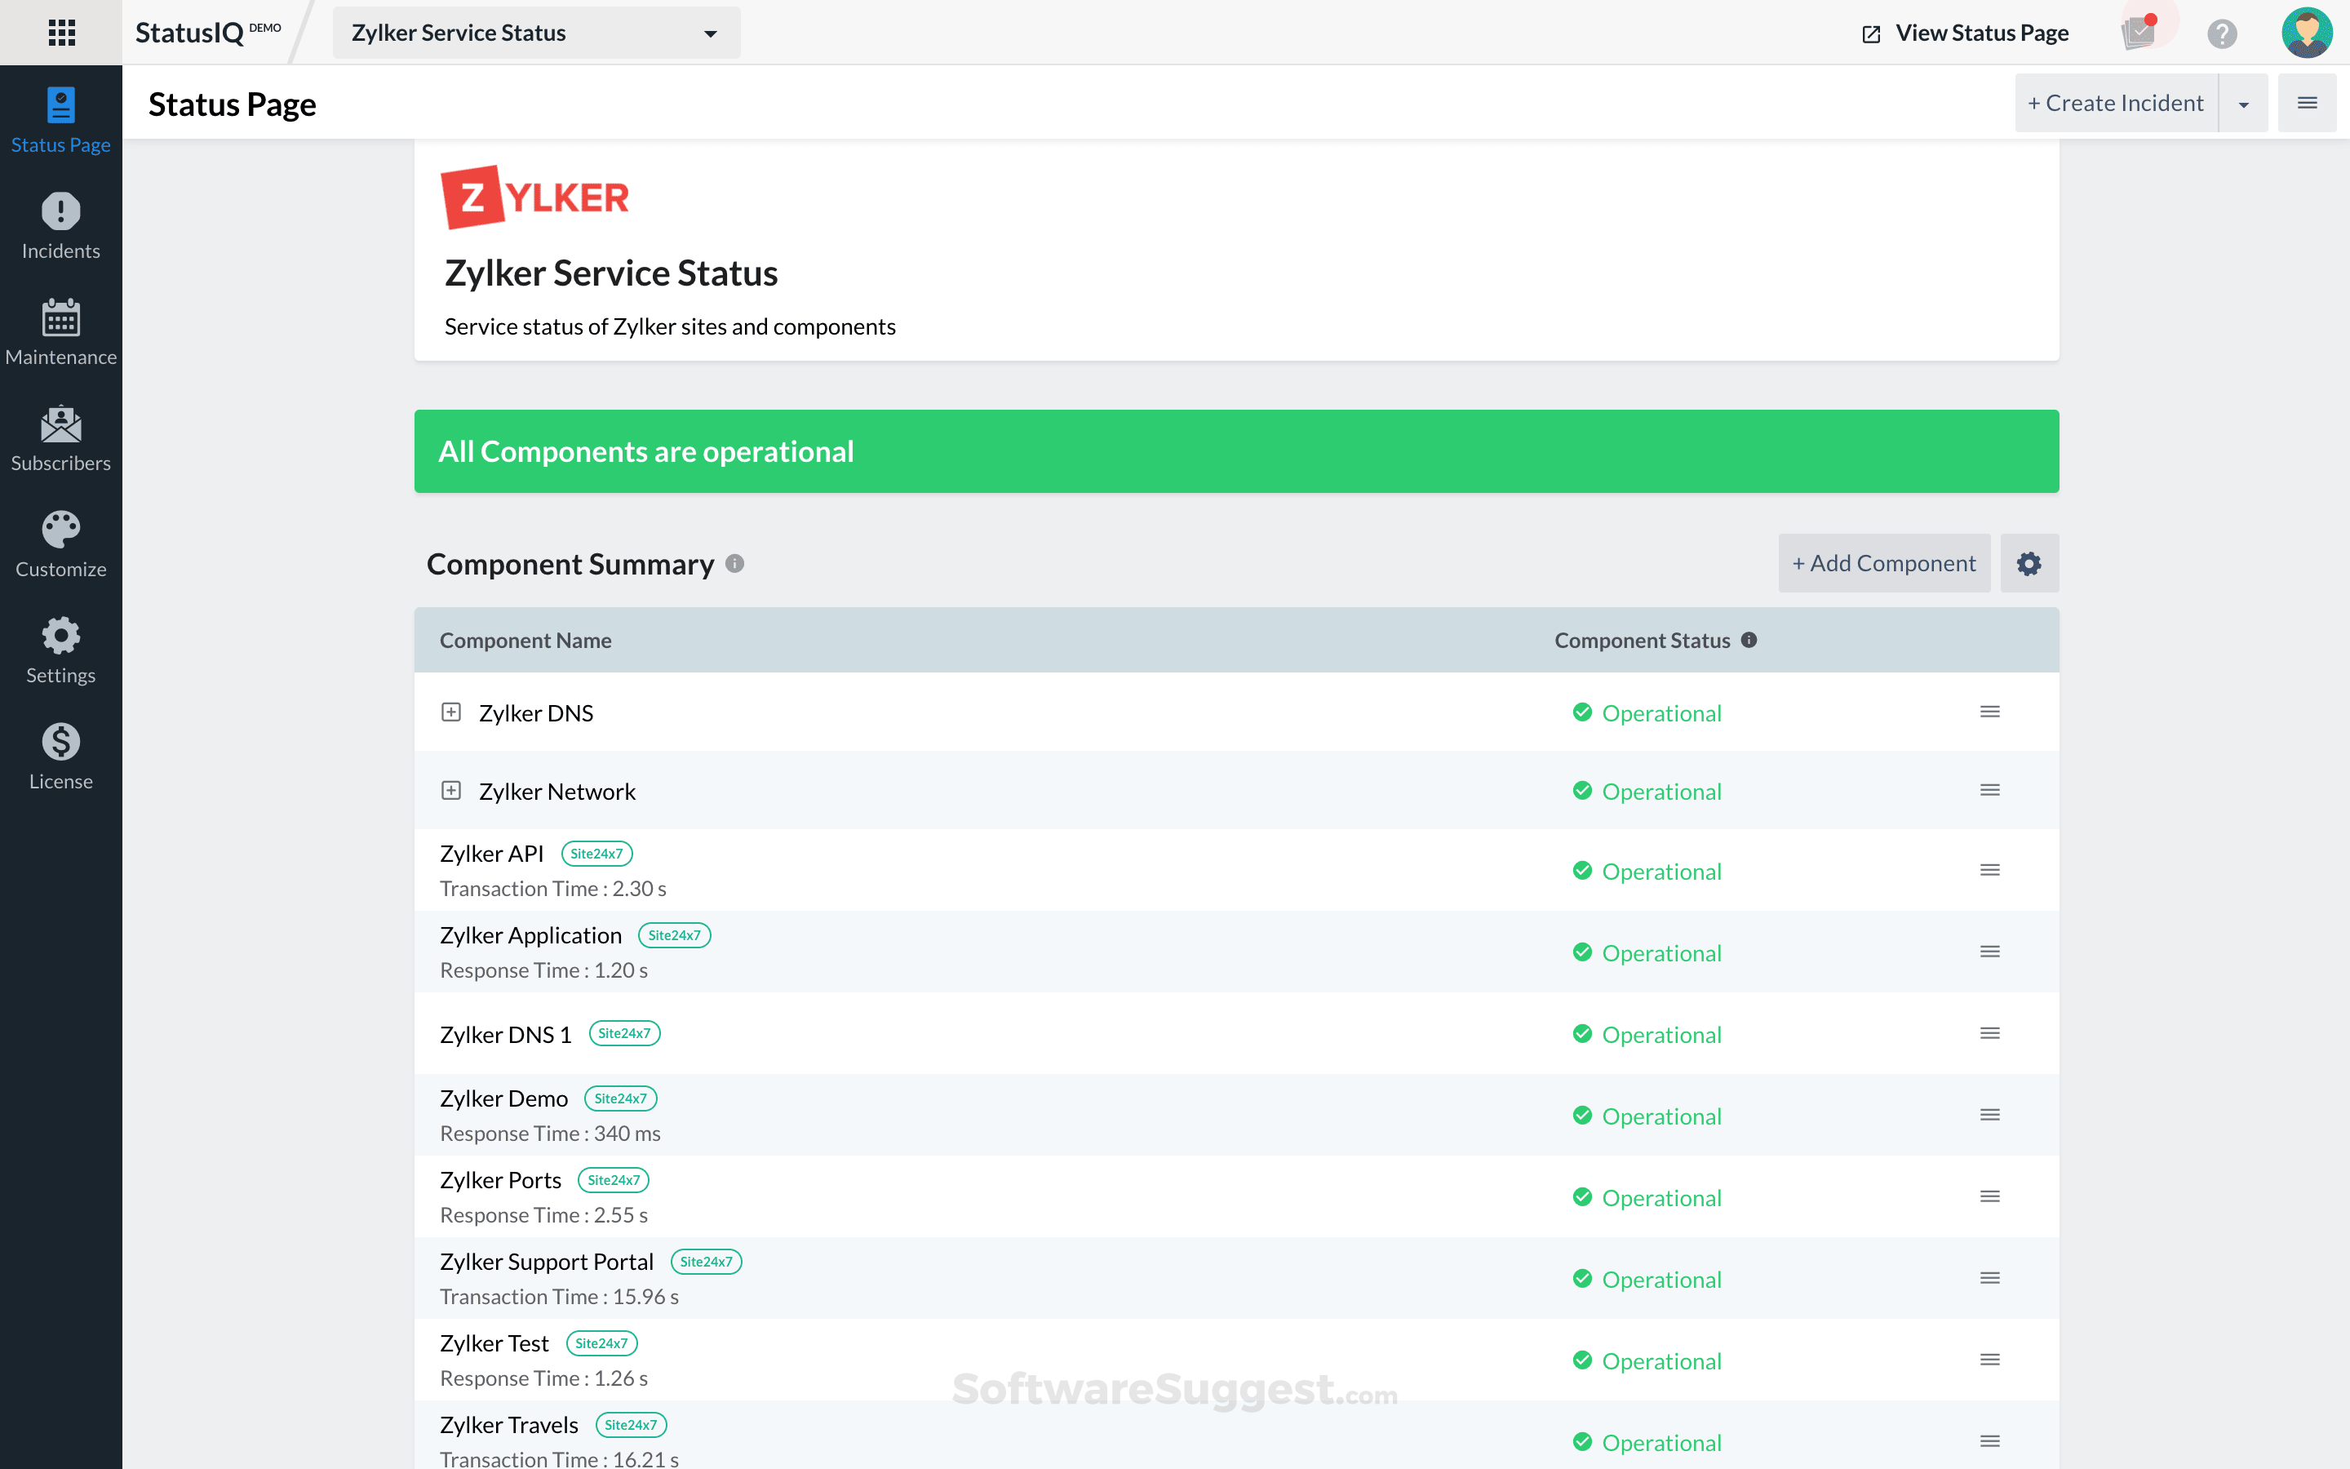Open the Create Incident dropdown arrow
Image resolution: width=2350 pixels, height=1469 pixels.
pyautogui.click(x=2243, y=103)
